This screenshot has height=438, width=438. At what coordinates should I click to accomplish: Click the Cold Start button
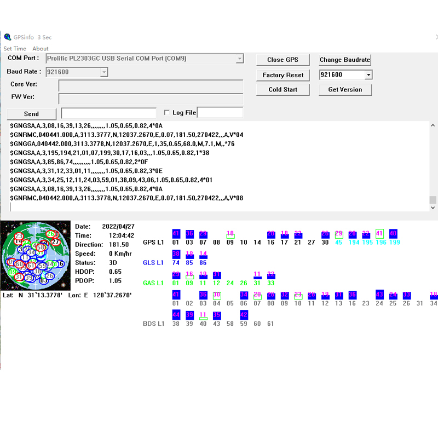[x=283, y=89]
